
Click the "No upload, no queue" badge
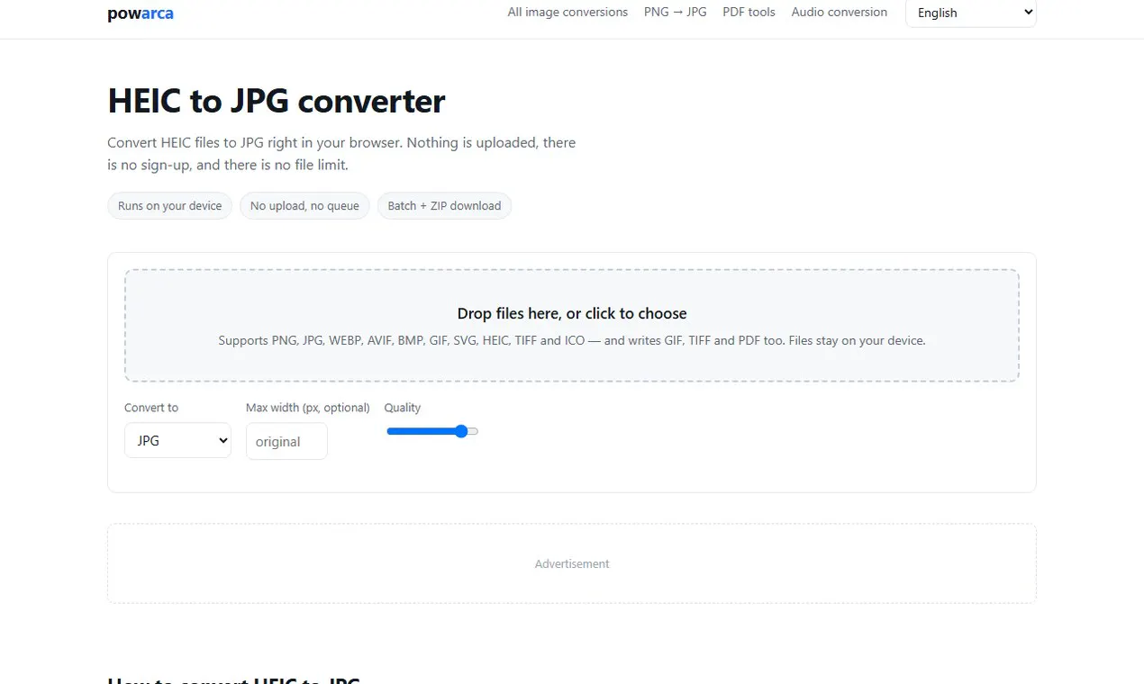(304, 206)
